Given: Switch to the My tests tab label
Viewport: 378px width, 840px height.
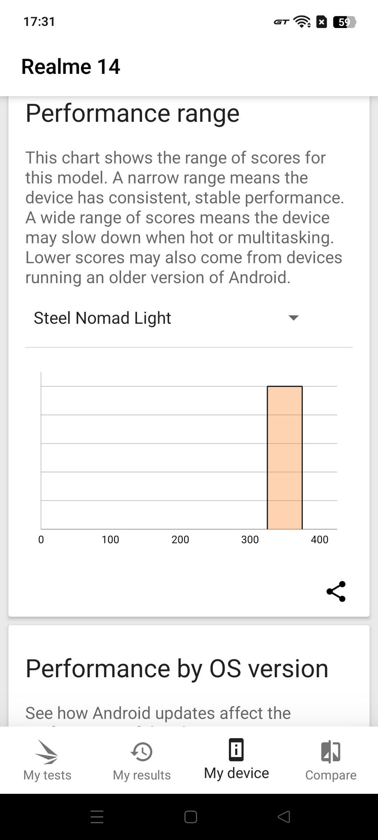Looking at the screenshot, I should point(47,775).
